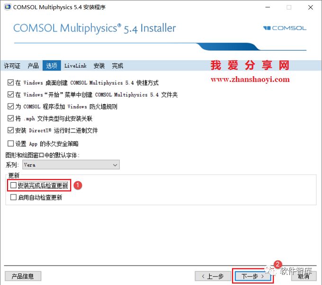Enable permanent App security policy checkbox
This screenshot has width=322, height=285.
pyautogui.click(x=10, y=143)
